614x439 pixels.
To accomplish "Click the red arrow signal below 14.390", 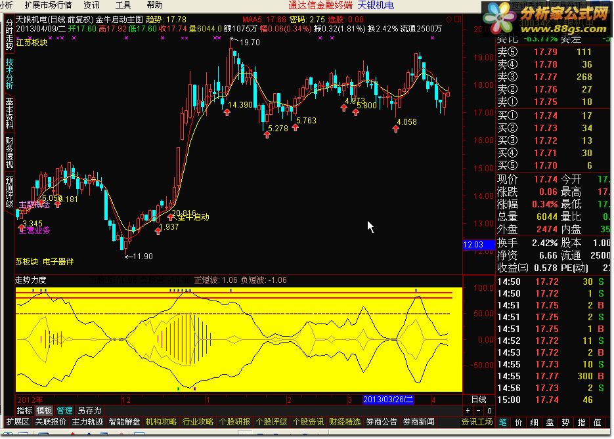I will [227, 113].
